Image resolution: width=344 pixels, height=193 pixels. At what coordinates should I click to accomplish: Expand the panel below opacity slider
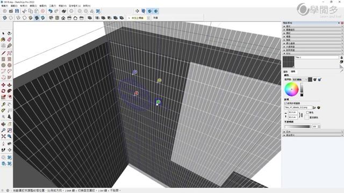tap(312, 132)
